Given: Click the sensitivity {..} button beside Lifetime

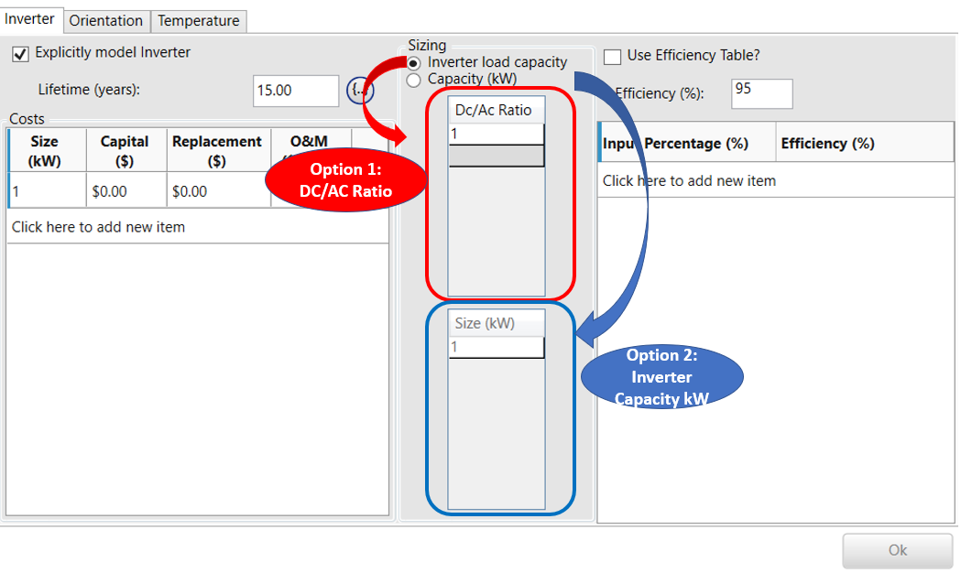Looking at the screenshot, I should tap(360, 90).
